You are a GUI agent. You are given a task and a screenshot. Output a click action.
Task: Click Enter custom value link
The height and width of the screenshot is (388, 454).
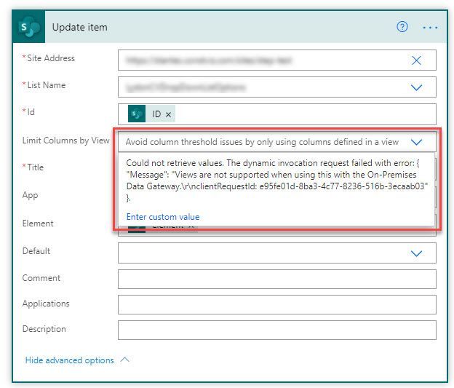(x=163, y=217)
